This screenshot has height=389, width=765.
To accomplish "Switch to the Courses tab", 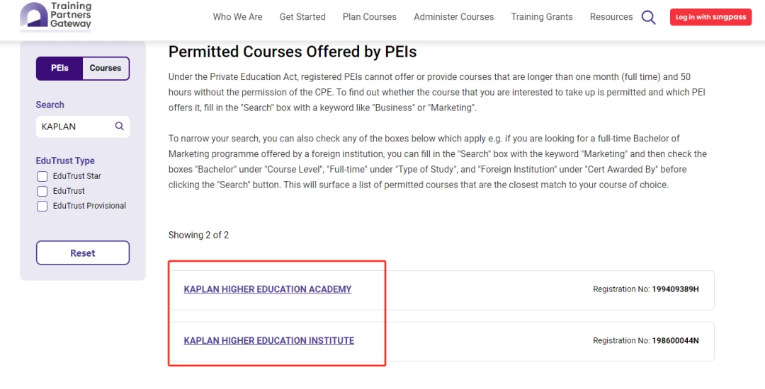I will (106, 68).
